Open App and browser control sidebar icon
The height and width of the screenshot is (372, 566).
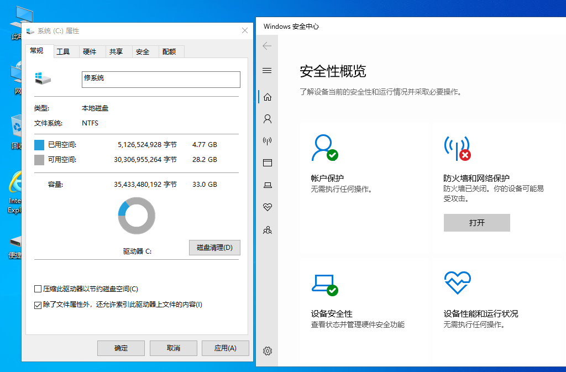[x=268, y=163]
